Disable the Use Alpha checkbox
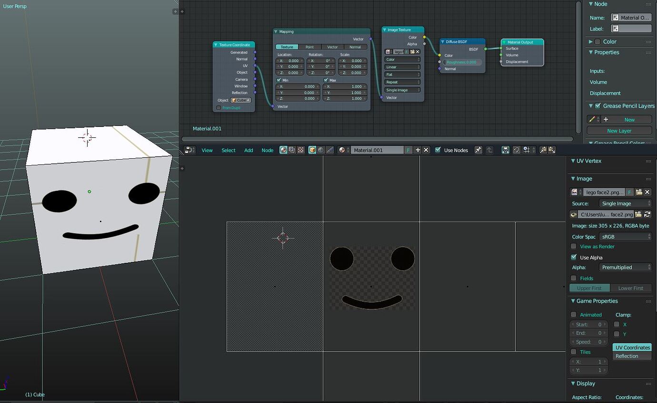Viewport: 657px width, 403px height. [x=574, y=257]
